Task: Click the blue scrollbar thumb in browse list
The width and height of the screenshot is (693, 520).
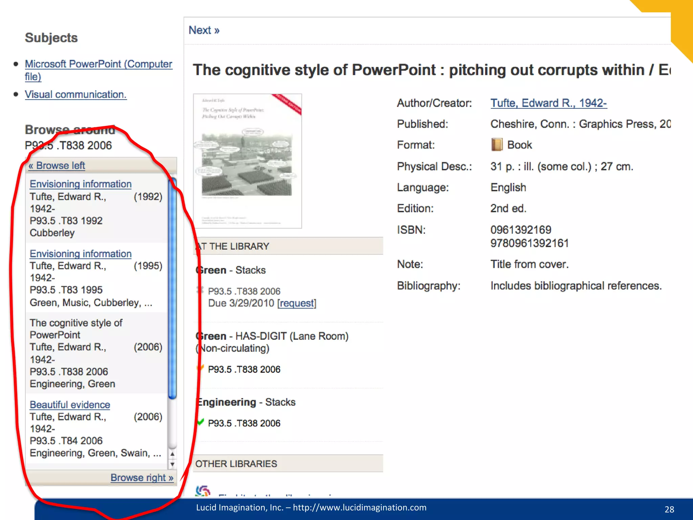Action: (x=172, y=288)
